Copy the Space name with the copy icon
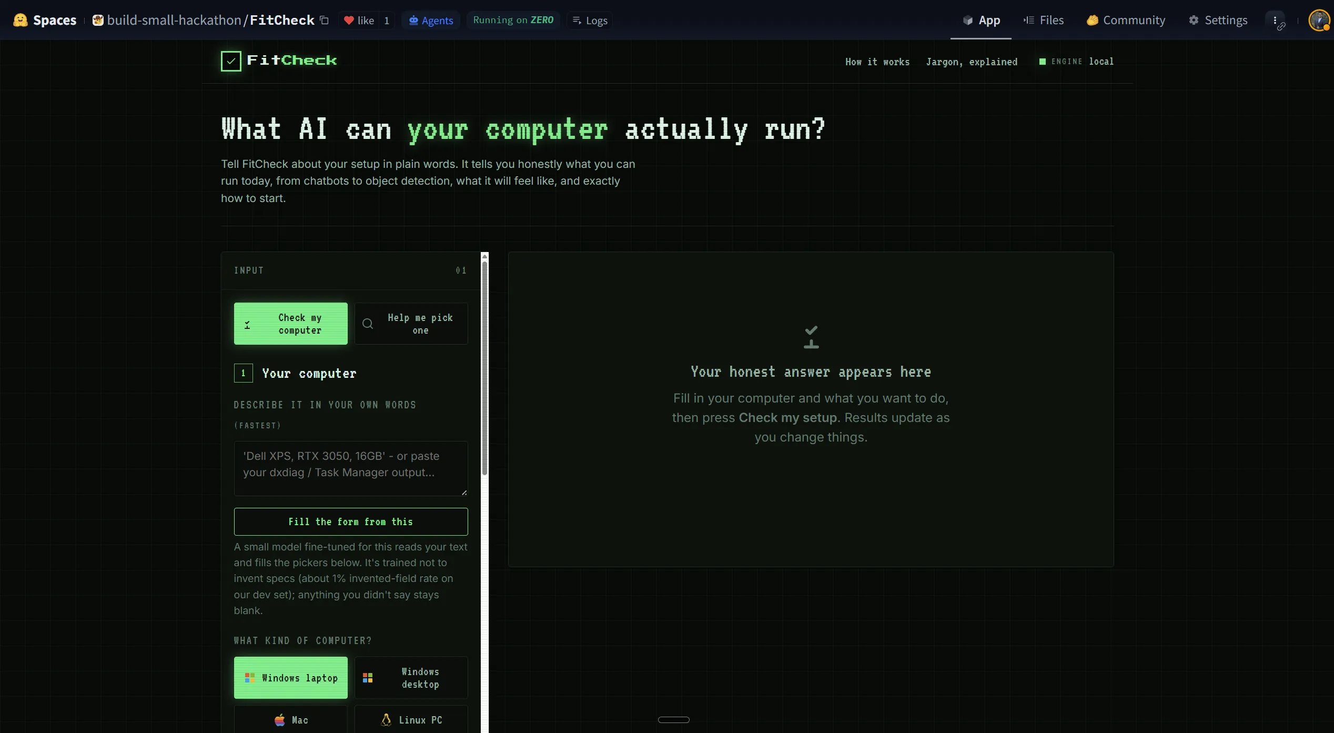This screenshot has width=1334, height=733. (325, 21)
